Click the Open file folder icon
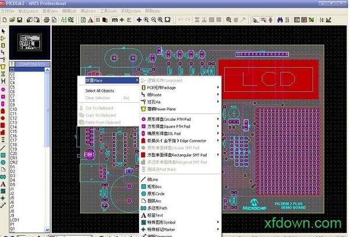This screenshot has height=237, width=351. [12, 20]
